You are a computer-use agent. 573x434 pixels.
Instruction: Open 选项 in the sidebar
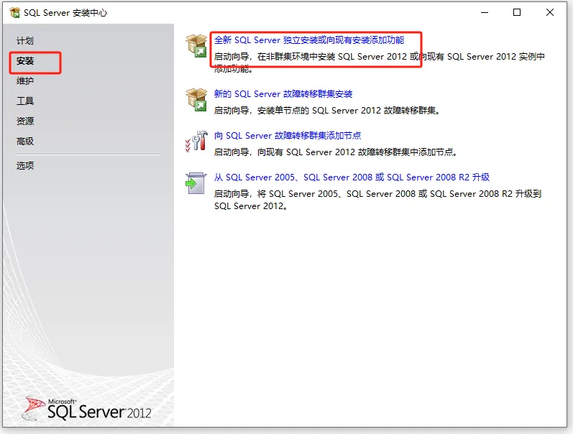tap(25, 166)
